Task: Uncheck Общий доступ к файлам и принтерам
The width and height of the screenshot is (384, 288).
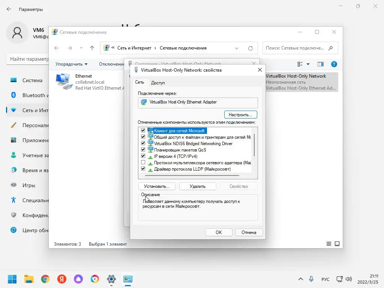Action: (x=143, y=137)
